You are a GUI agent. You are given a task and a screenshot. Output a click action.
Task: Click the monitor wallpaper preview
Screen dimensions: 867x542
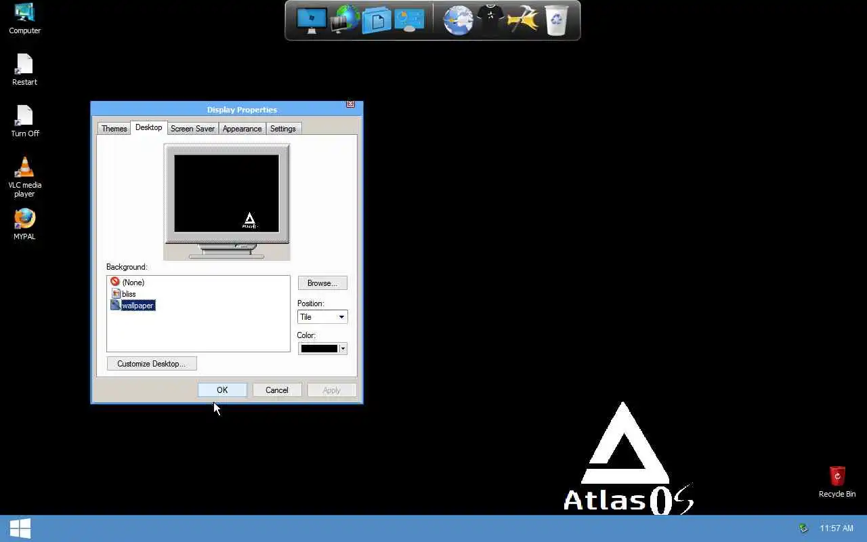pos(226,194)
